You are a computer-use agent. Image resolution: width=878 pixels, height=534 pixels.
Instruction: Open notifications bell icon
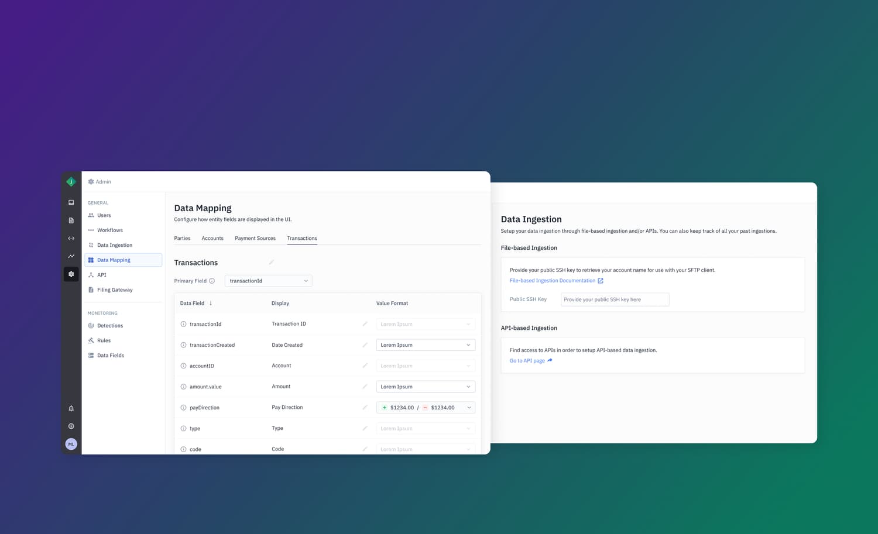click(x=71, y=408)
